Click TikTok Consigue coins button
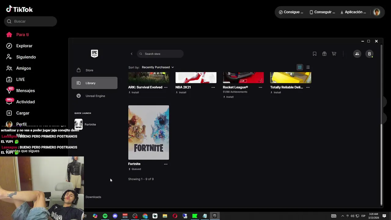Image resolution: width=391 pixels, height=220 pixels. point(291,12)
